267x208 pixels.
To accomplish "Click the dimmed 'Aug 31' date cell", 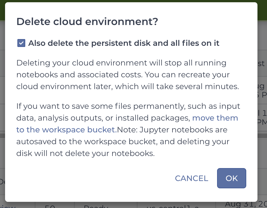I will click(246, 204).
